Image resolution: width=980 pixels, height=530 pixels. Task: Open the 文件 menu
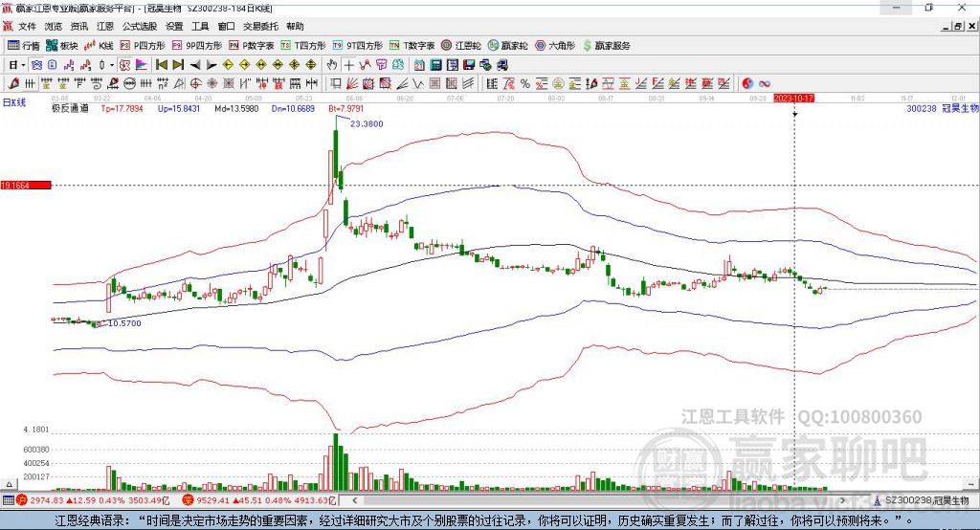pyautogui.click(x=27, y=26)
